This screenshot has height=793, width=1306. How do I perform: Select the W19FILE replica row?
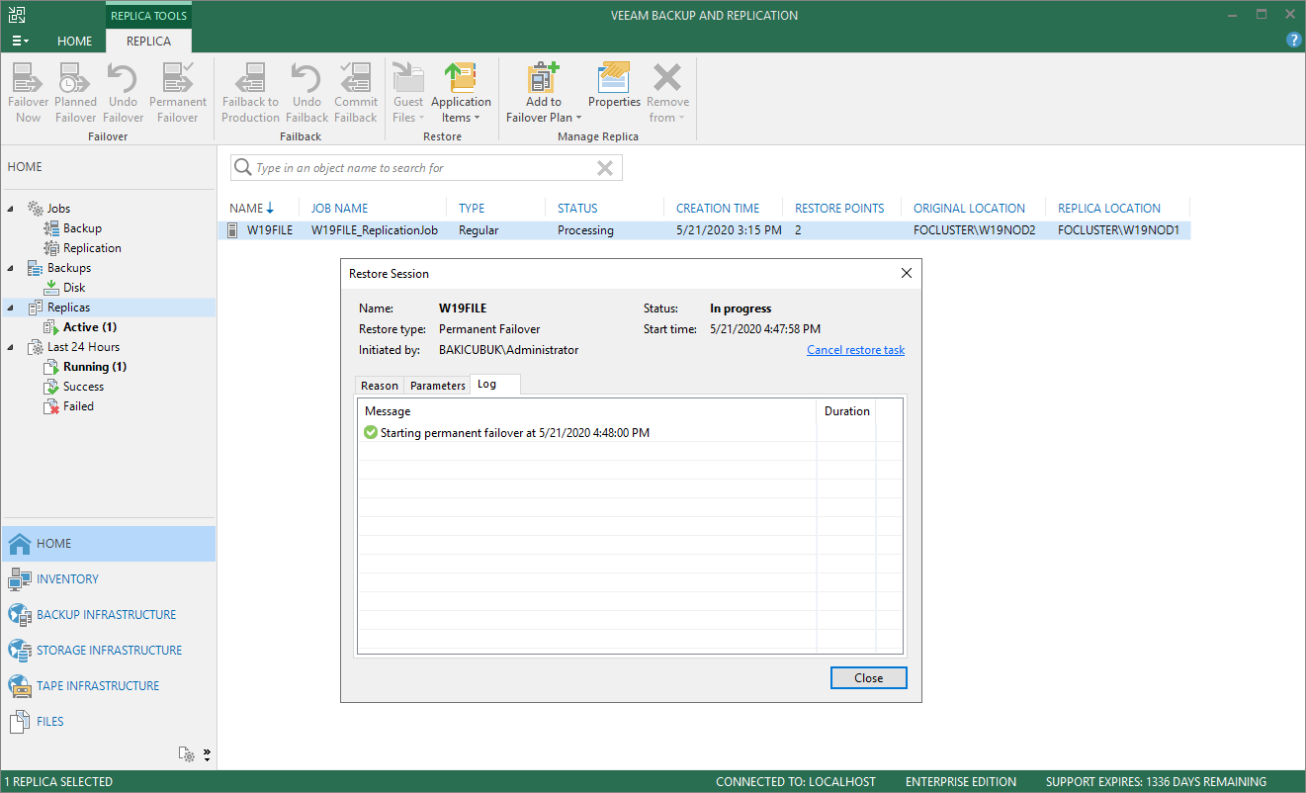click(706, 230)
